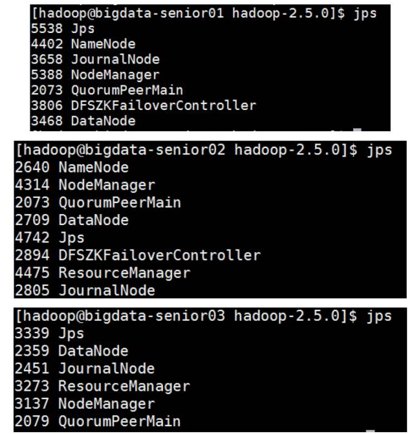Click the 2640 NameNode line in senior02 output
This screenshot has width=414, height=434.
tap(71, 168)
